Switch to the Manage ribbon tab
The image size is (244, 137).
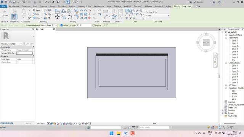[117, 6]
